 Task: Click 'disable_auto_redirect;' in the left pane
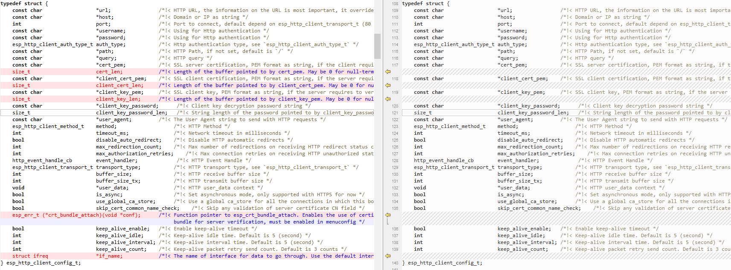[129, 140]
